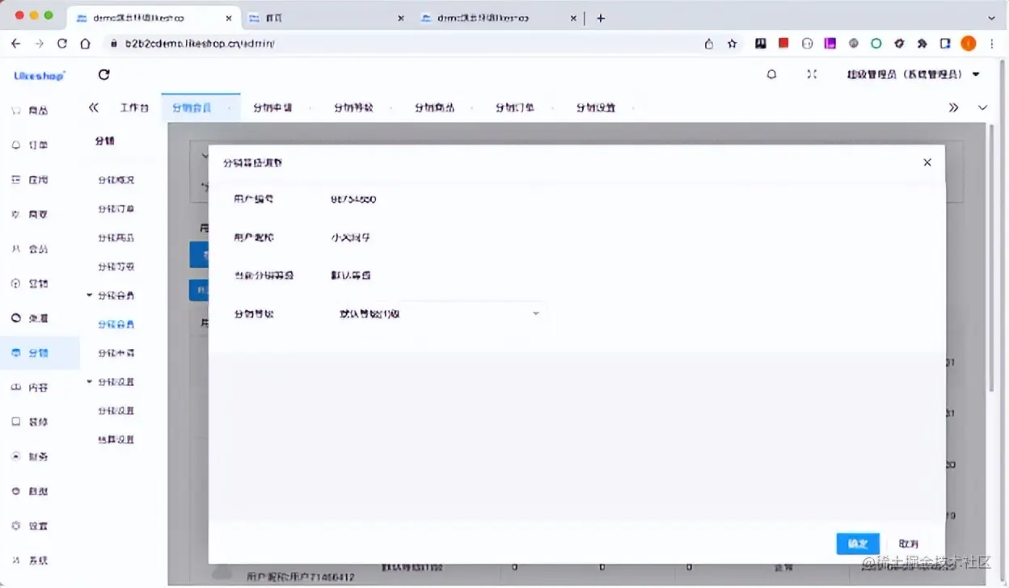The height and width of the screenshot is (588, 1009).
Task: Open the 内容 section in left sidebar
Action: point(30,388)
